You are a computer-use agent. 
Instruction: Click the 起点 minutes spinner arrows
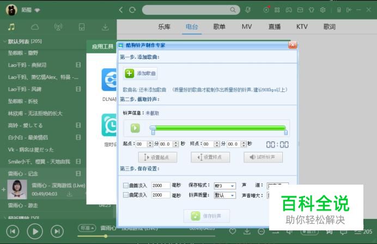point(150,144)
